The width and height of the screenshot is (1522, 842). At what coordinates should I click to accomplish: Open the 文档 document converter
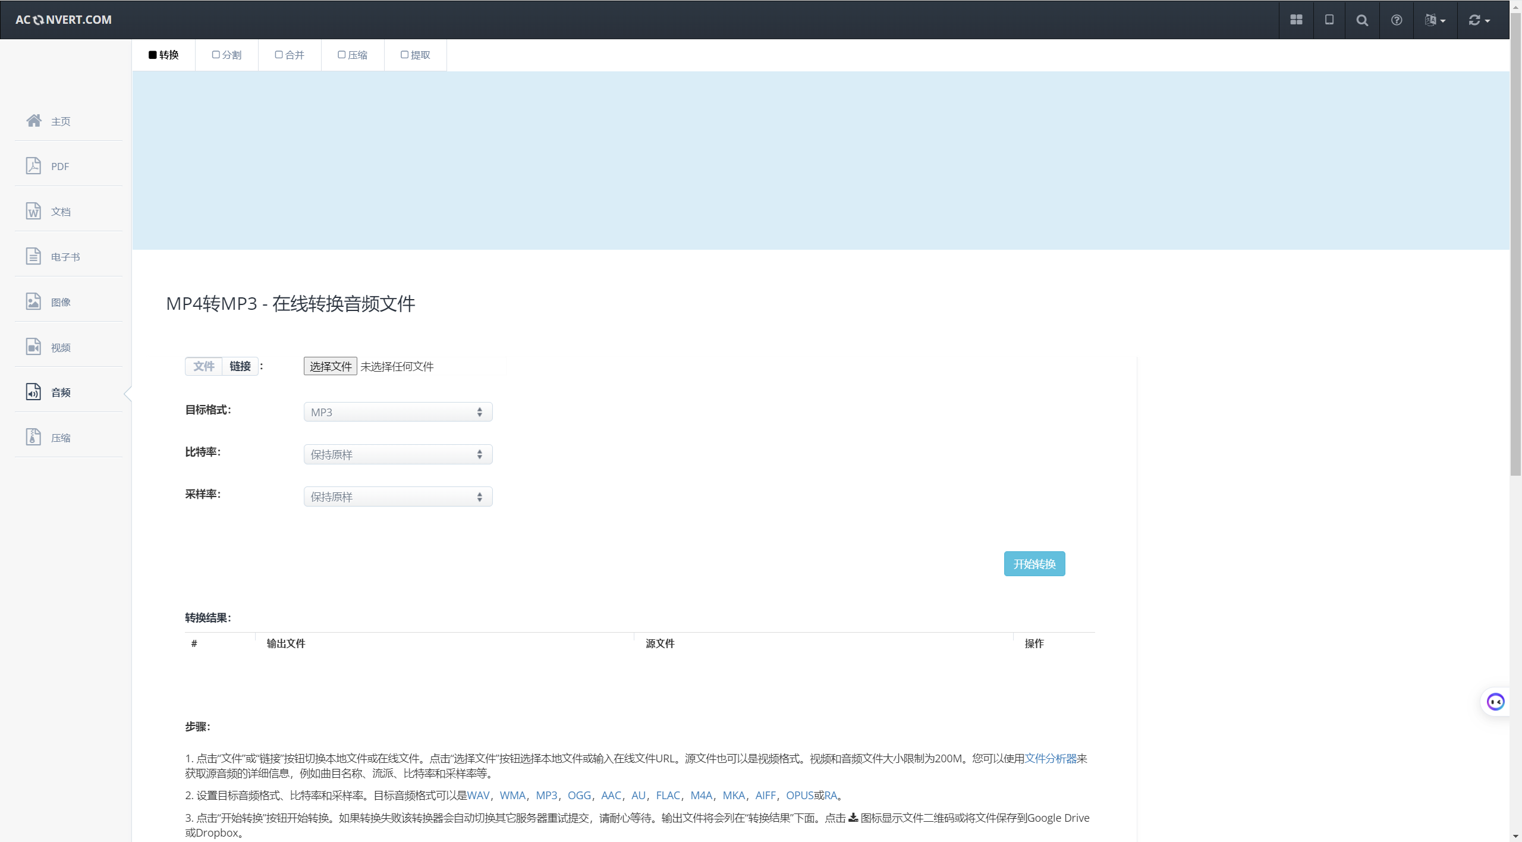68,211
